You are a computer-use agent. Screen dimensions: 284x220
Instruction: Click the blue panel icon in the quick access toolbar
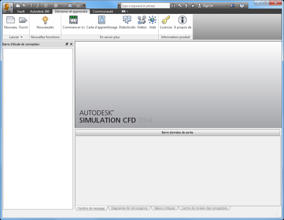pyautogui.click(x=70, y=6)
